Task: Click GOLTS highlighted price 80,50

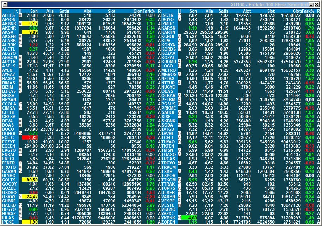Action: [x=30, y=180]
